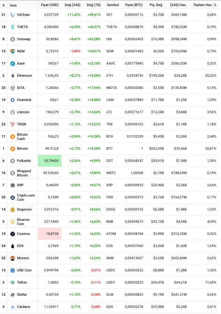Click the Bitcoin orange logo icon
Screen dimensions: 221x314
[13, 149]
